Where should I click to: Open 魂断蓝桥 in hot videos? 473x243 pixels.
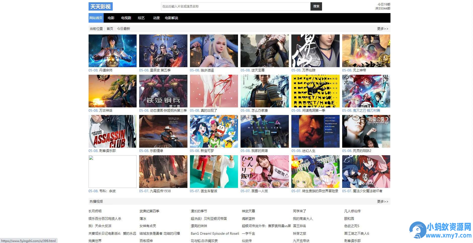pyautogui.click(x=248, y=219)
